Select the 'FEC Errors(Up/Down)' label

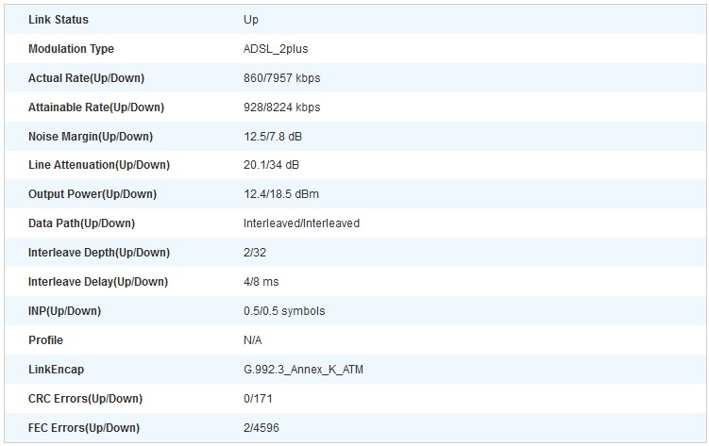pyautogui.click(x=84, y=428)
